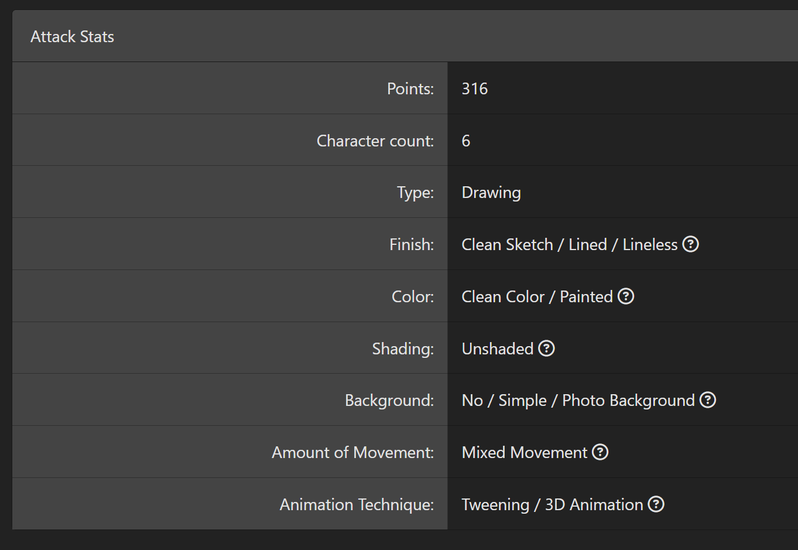Click the Amount of Movement label
This screenshot has height=550, width=798.
(x=353, y=453)
